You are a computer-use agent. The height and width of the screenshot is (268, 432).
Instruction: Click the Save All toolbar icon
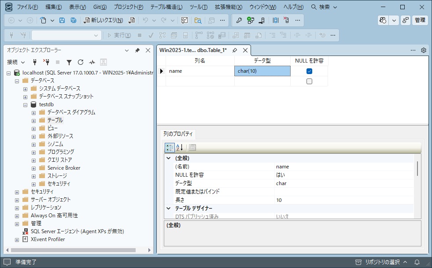pos(74,20)
